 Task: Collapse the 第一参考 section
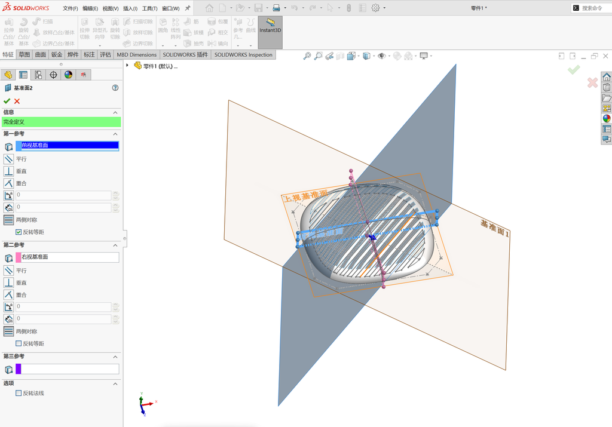click(115, 134)
